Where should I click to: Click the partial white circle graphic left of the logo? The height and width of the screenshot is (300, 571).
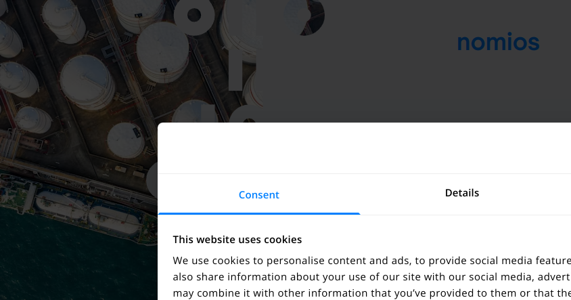[308, 16]
